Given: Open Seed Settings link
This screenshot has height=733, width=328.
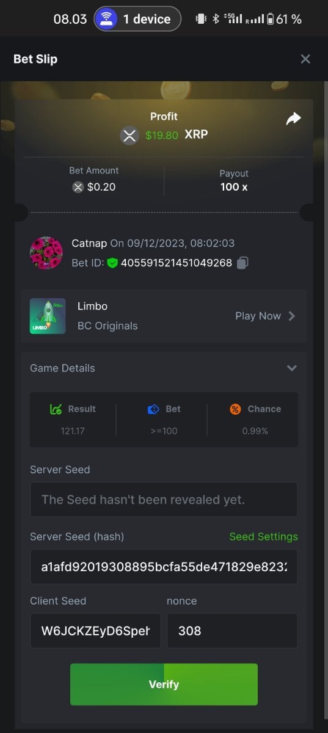Looking at the screenshot, I should (264, 536).
